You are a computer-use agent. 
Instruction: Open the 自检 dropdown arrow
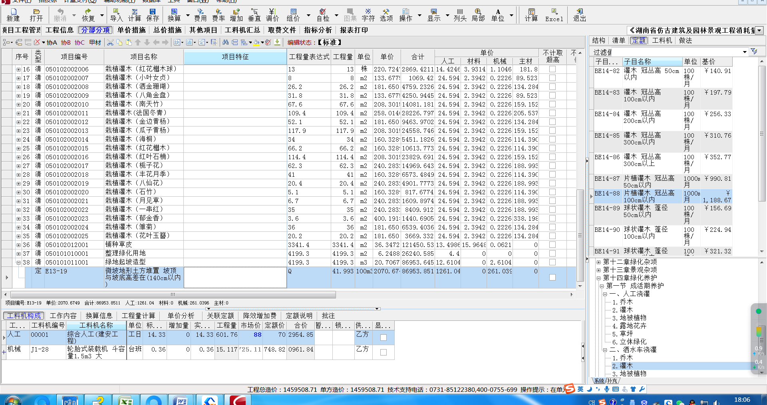coord(336,16)
